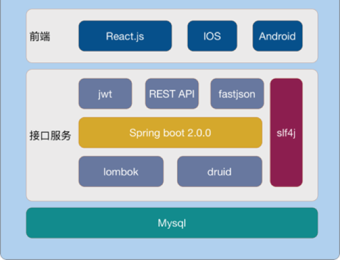
Task: Select the slf4j vertical block
Action: pos(286,132)
